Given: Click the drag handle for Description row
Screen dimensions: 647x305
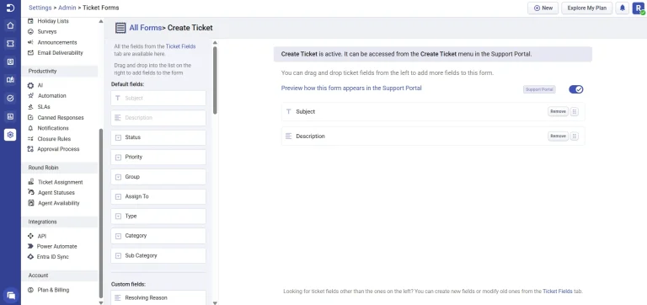Looking at the screenshot, I should tap(574, 136).
